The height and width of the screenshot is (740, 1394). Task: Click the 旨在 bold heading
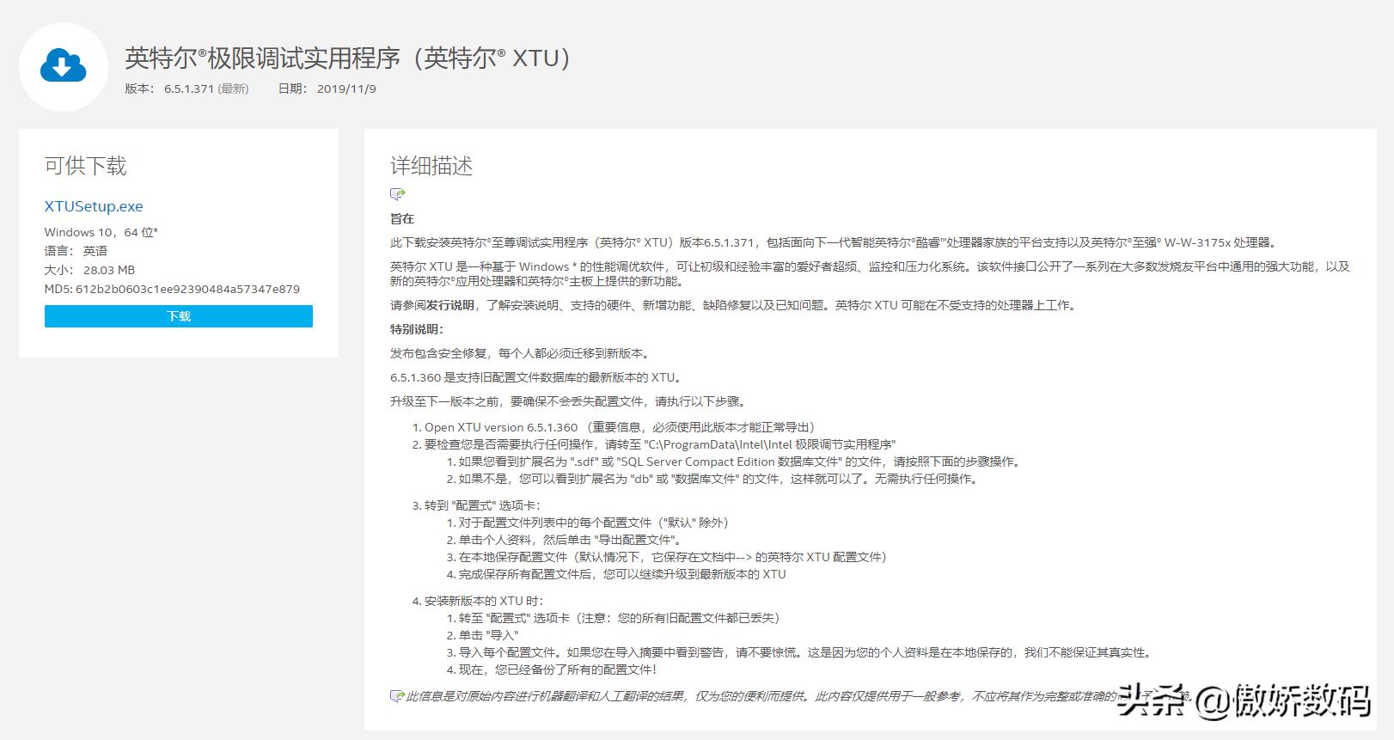(402, 218)
